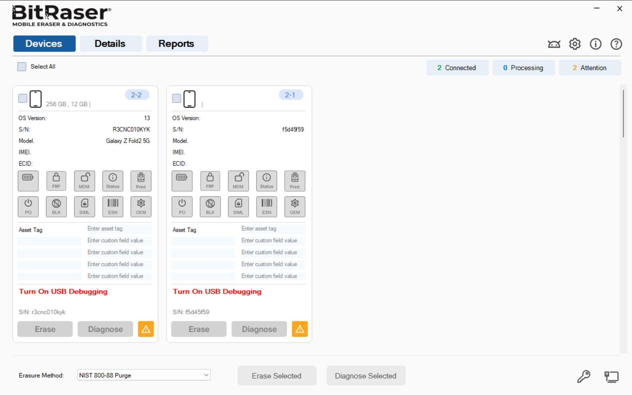Click Erase on the R3CNC010KYK card
Screen dimensions: 632x395
pyautogui.click(x=45, y=329)
